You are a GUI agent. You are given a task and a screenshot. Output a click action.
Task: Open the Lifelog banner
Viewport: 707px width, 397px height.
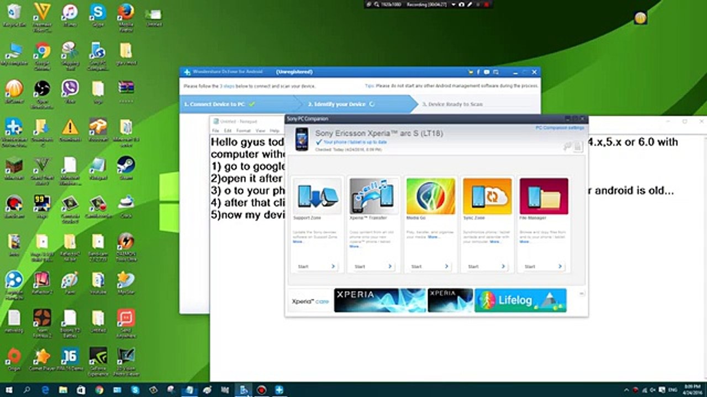(520, 301)
